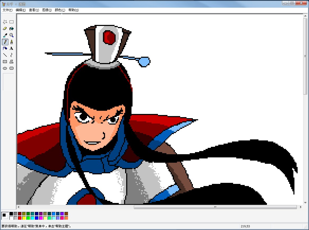
Task: Select the orange color swatch
Action: tap(66, 218)
